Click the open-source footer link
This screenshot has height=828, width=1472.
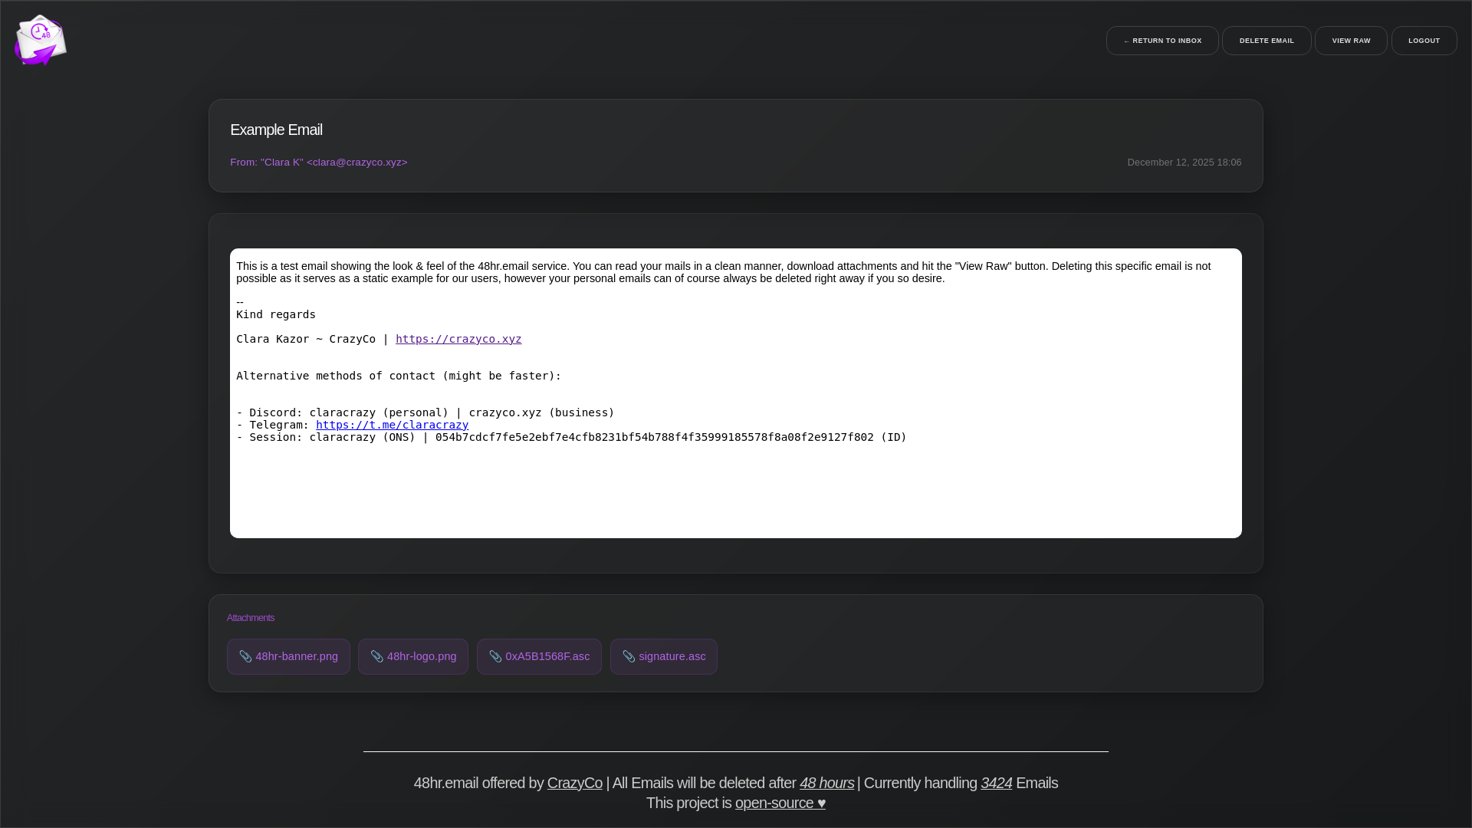(x=774, y=803)
